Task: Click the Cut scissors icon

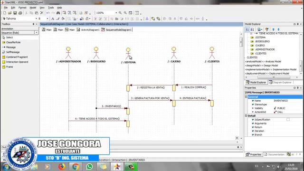Action: point(26,13)
